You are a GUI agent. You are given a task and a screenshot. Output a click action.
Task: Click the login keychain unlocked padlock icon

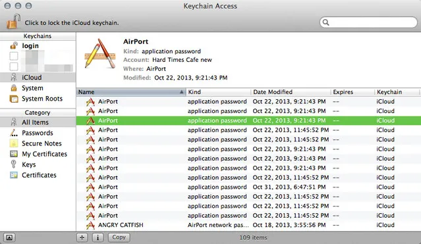coord(14,46)
